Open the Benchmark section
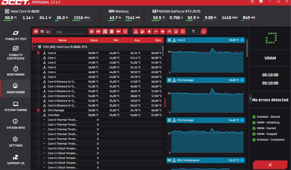This screenshot has height=170, width=291. 16,71
